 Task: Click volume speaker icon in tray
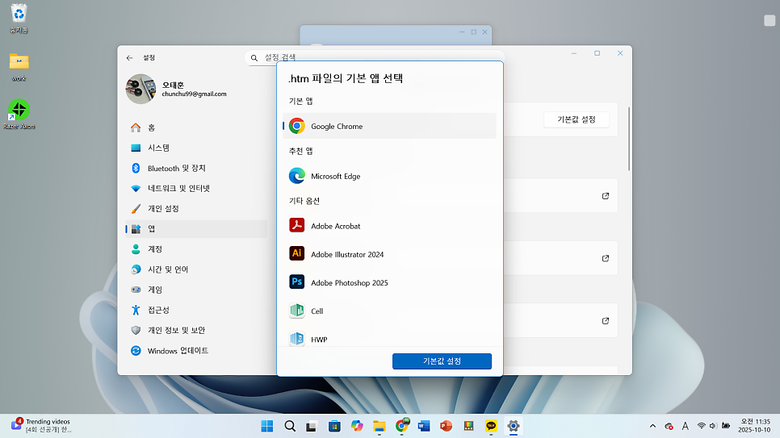point(713,426)
